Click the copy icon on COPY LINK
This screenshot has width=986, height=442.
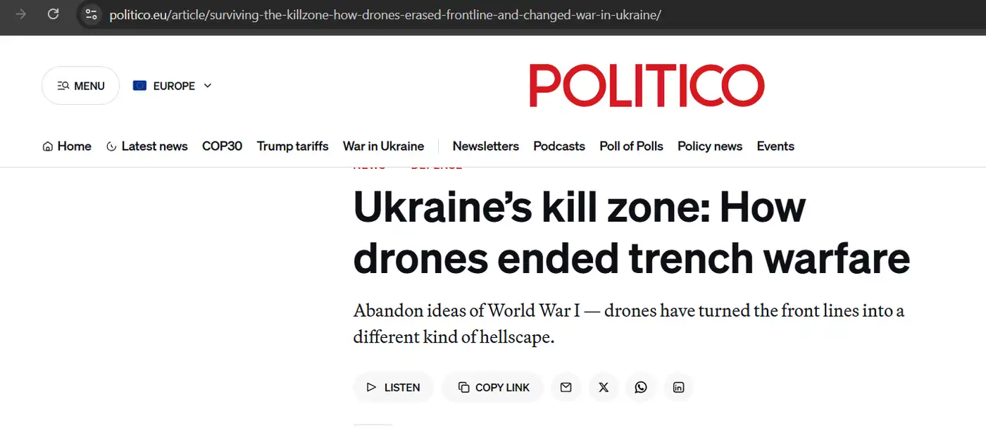[x=463, y=387]
